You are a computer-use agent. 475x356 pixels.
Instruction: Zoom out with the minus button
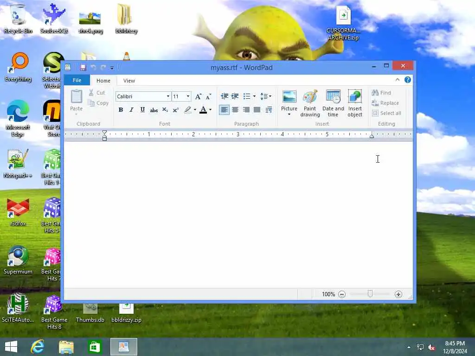coord(342,294)
